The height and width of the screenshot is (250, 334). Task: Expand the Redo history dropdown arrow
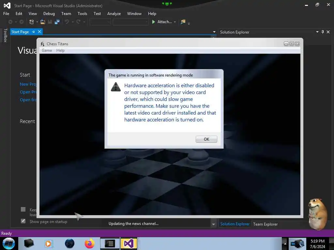[84, 22]
